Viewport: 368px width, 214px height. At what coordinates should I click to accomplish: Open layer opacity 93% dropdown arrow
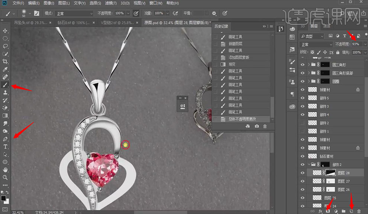tap(365, 44)
